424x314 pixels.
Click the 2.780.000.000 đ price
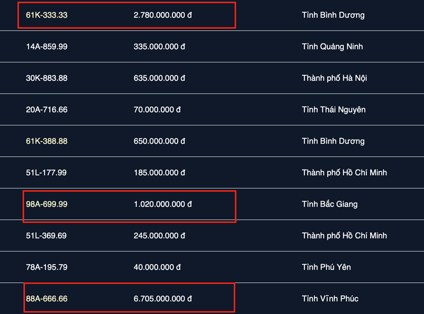(163, 15)
